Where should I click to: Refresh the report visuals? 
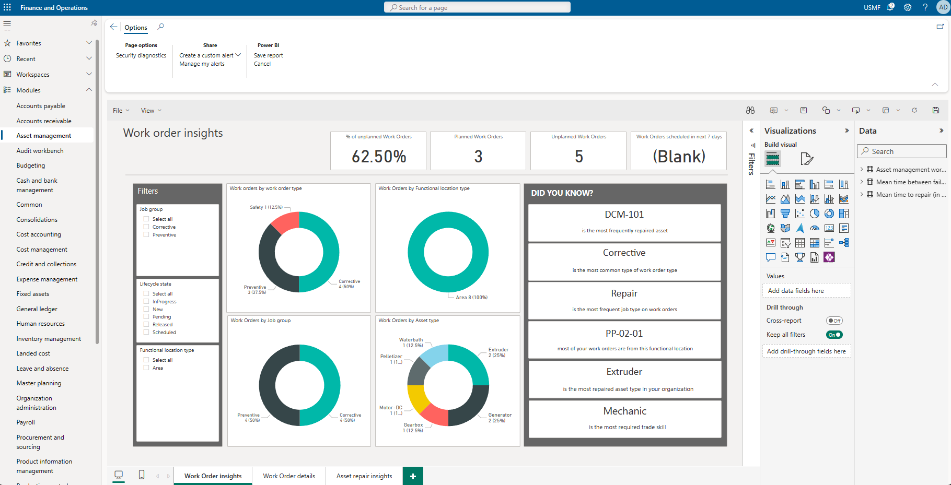(x=915, y=110)
